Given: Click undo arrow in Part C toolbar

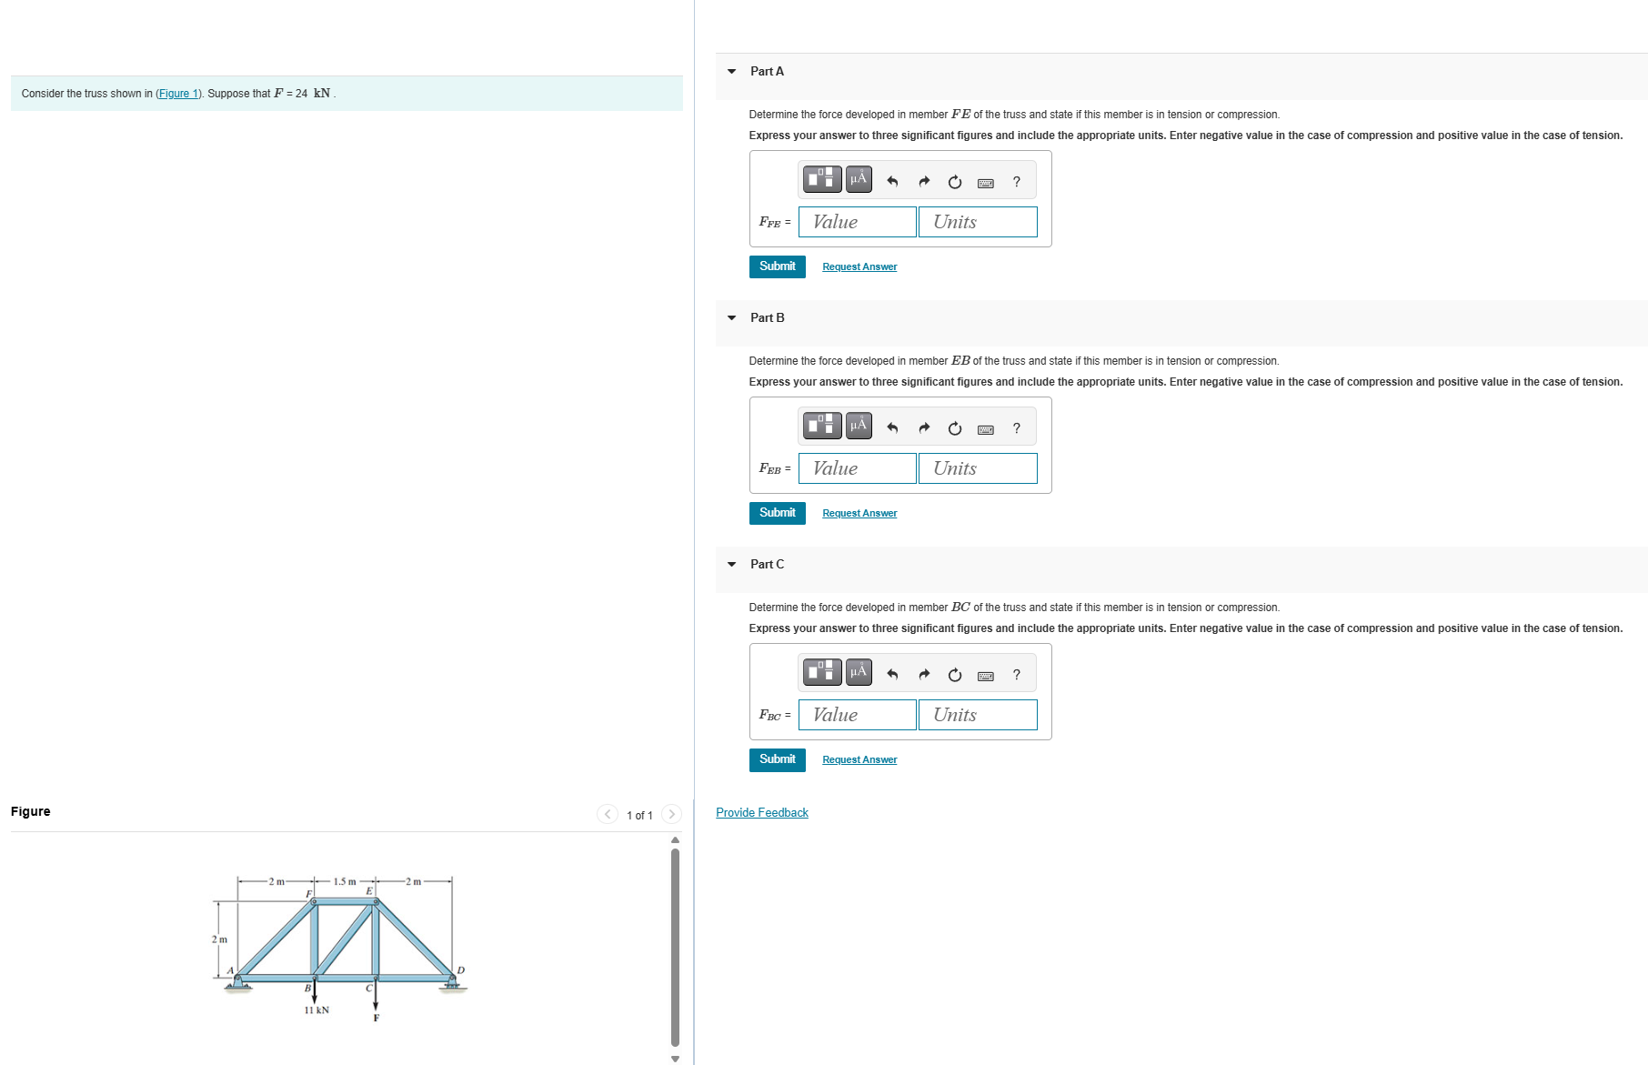Looking at the screenshot, I should coord(892,675).
